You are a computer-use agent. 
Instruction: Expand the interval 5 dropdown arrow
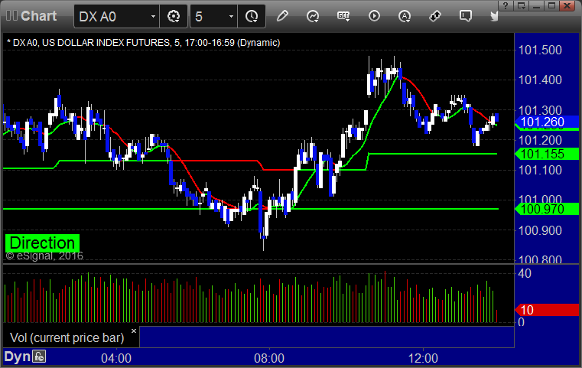coord(231,16)
